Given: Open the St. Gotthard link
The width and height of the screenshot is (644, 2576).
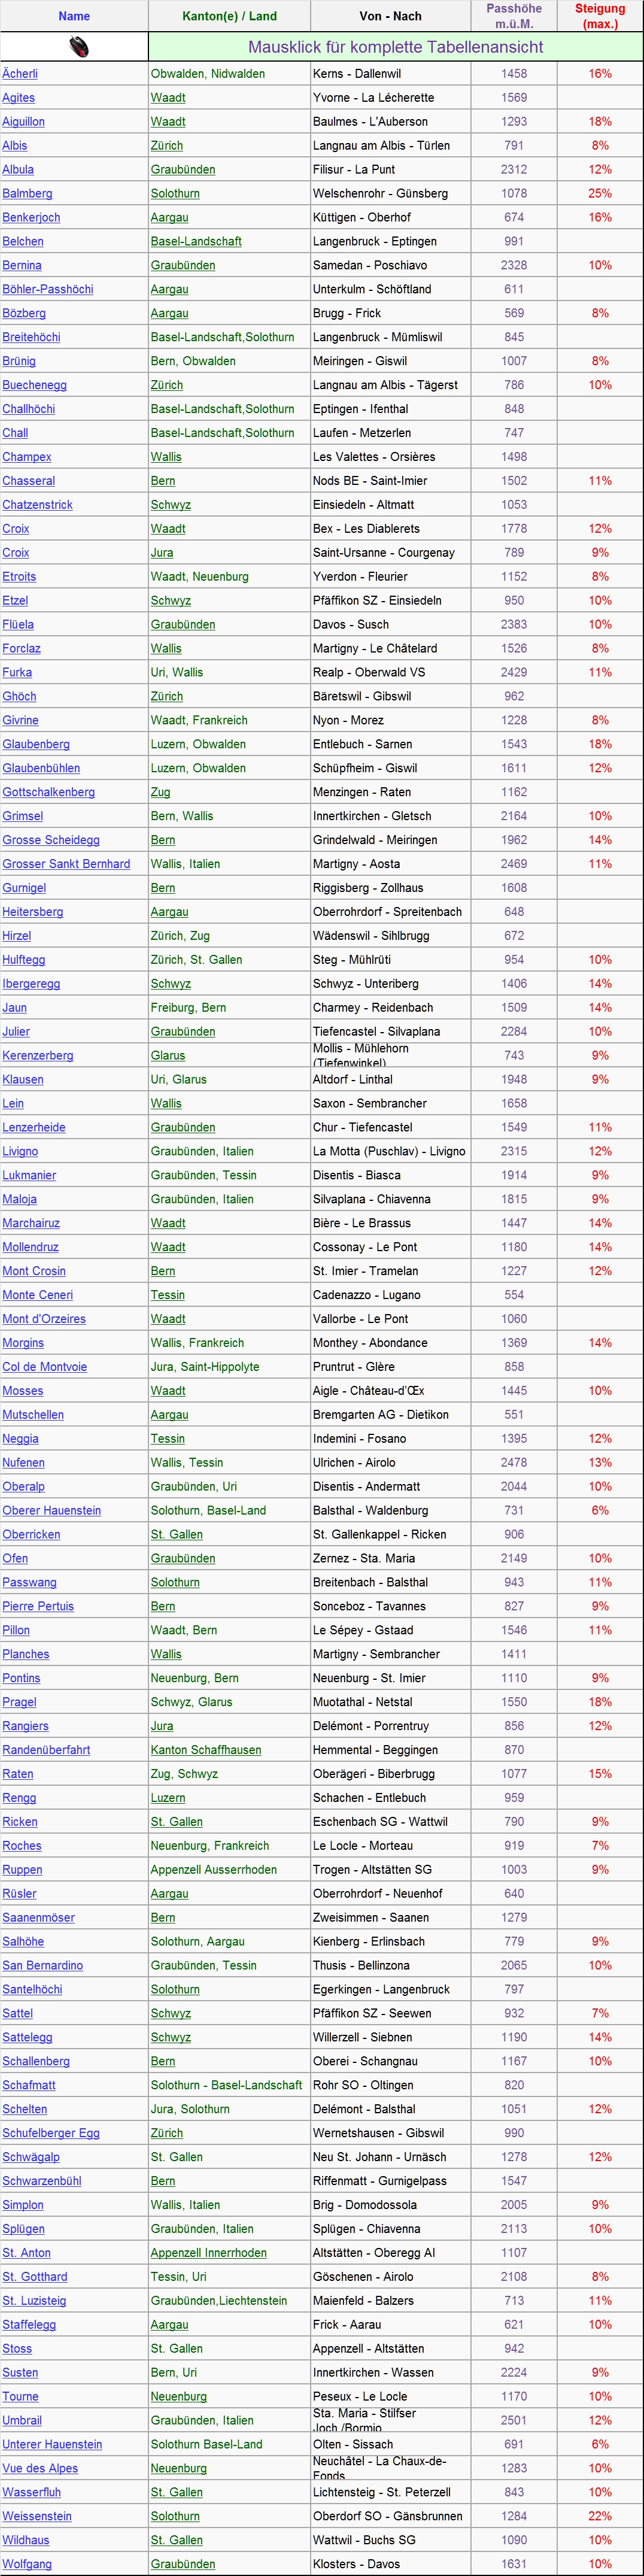Looking at the screenshot, I should pos(35,2277).
